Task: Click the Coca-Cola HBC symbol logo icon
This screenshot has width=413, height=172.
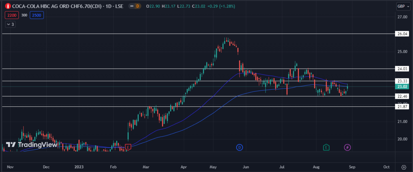Action: click(x=8, y=6)
